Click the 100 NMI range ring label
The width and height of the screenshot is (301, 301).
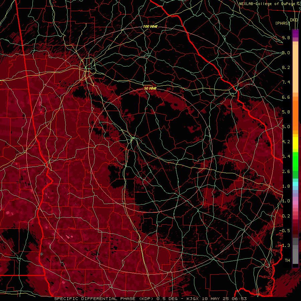tap(150, 26)
